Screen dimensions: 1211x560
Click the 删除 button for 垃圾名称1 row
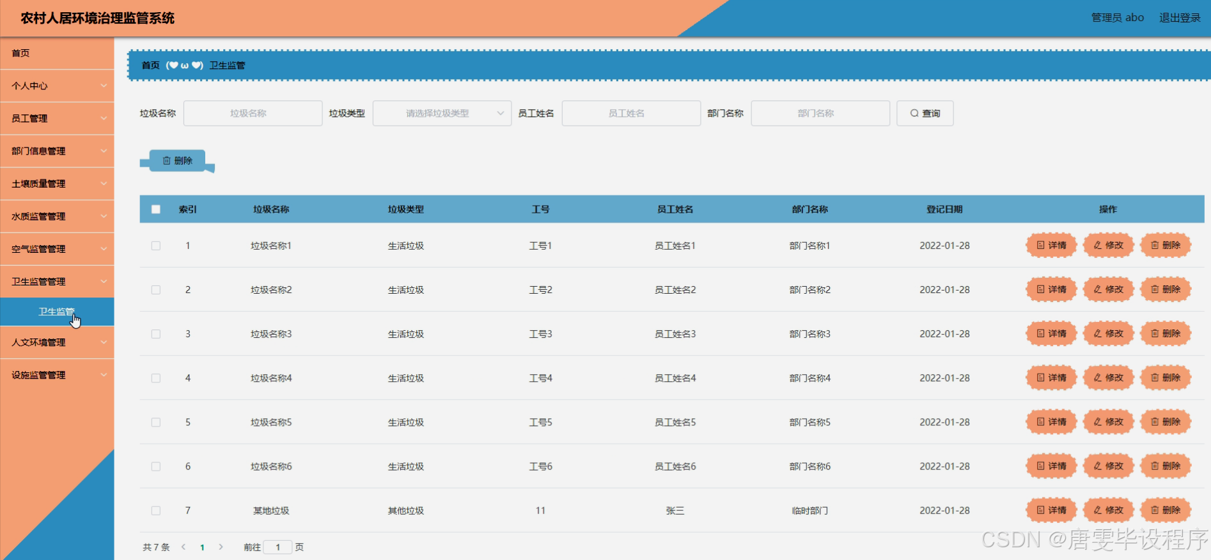click(x=1166, y=245)
